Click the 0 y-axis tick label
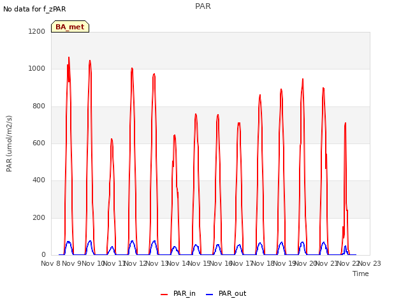Image resolution: width=408 pixels, height=306 pixels. pyautogui.click(x=43, y=255)
